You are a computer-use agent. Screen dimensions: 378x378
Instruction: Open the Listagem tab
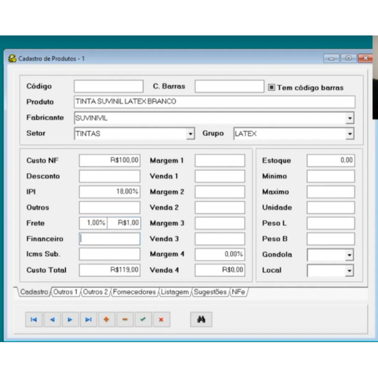[x=175, y=292]
